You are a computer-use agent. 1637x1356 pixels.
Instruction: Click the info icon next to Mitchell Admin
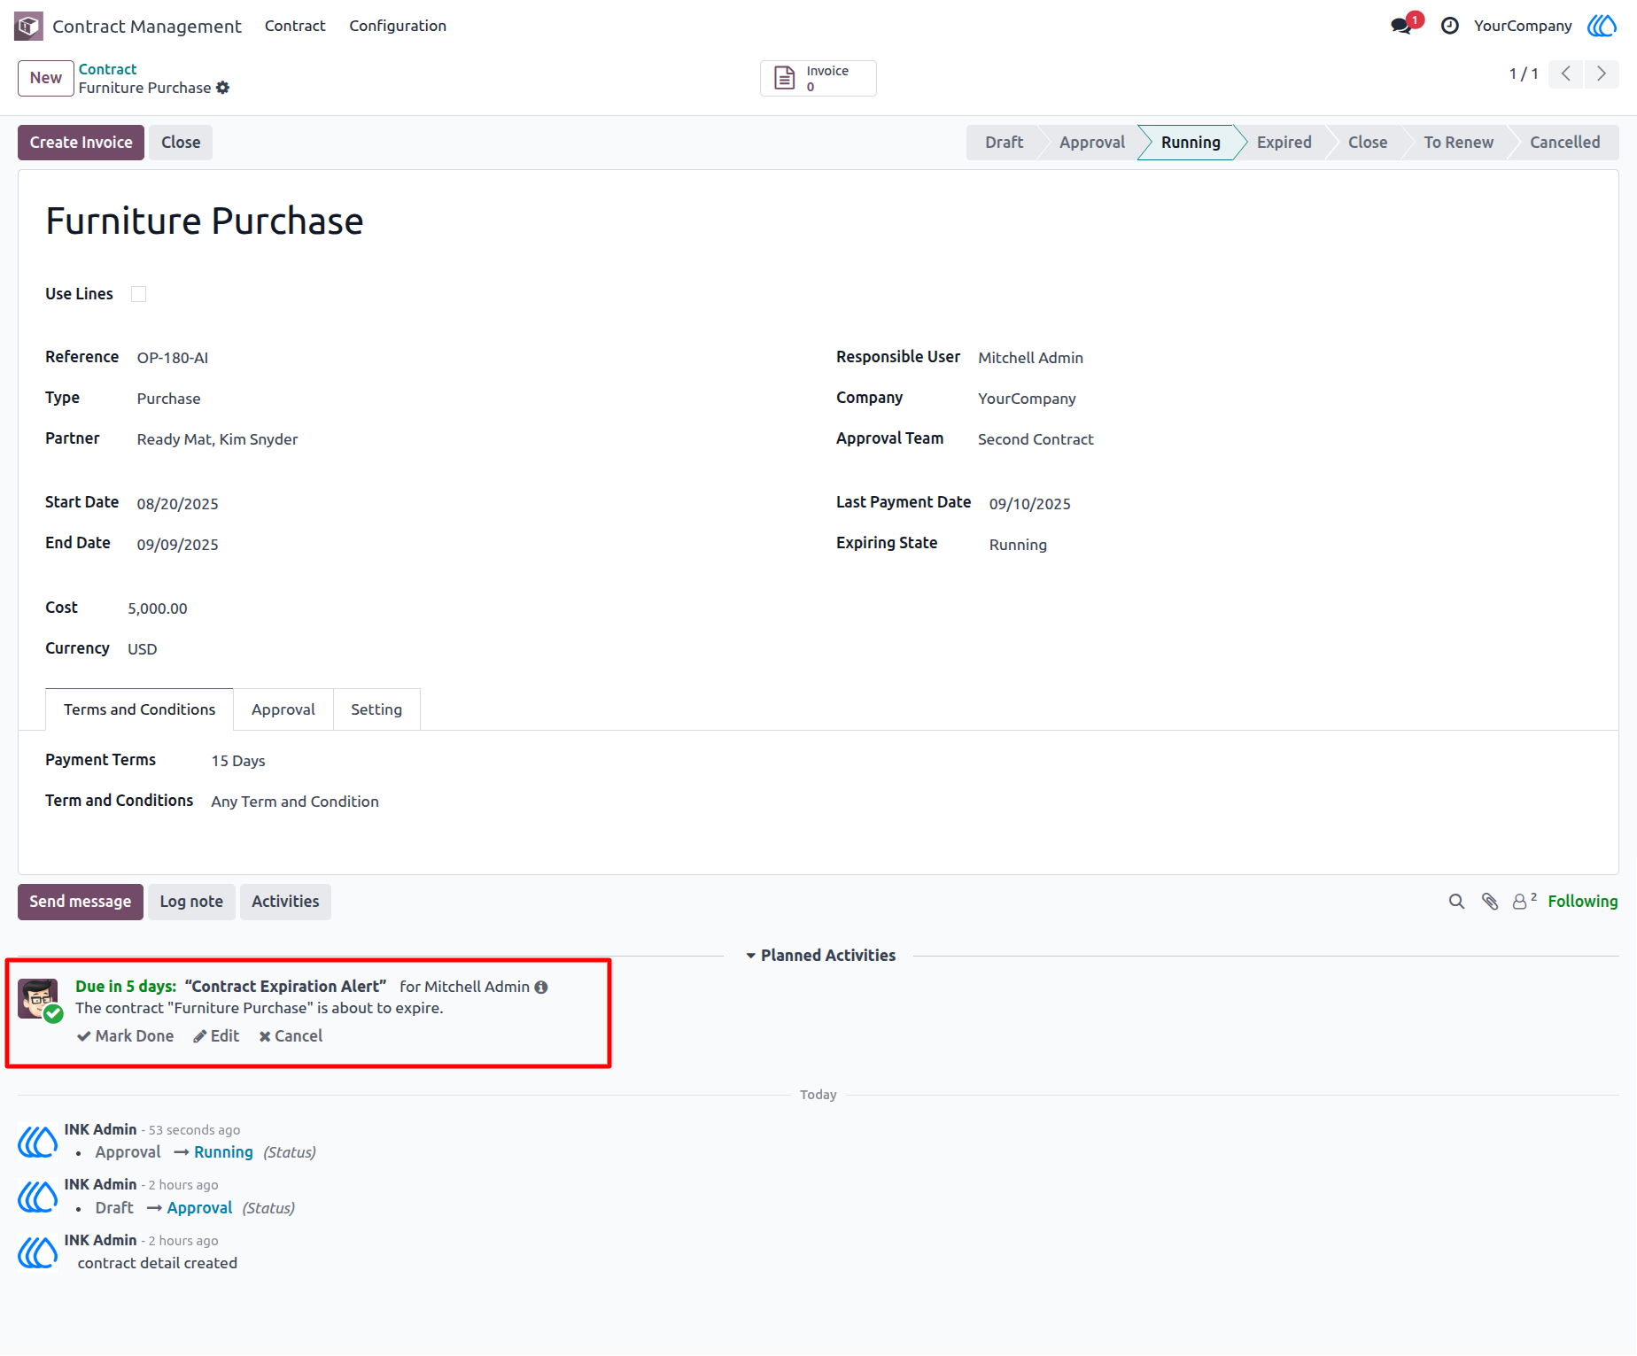[541, 987]
